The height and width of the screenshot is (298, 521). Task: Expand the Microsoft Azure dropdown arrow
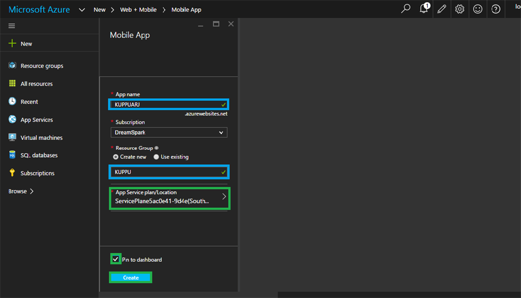(81, 10)
